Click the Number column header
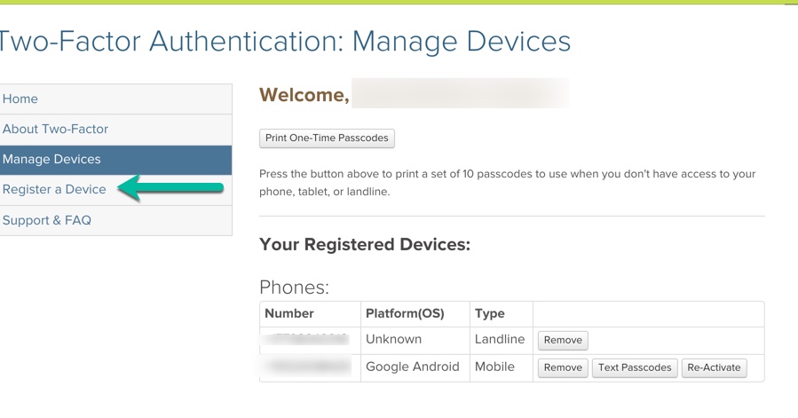The width and height of the screenshot is (798, 418). pyautogui.click(x=289, y=313)
